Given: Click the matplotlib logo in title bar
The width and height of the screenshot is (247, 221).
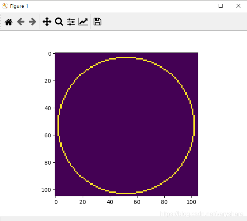Looking at the screenshot, I should click(x=5, y=6).
